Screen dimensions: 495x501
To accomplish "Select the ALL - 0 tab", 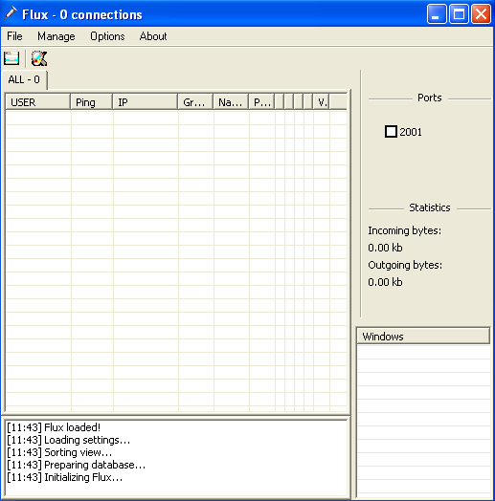I will (24, 79).
